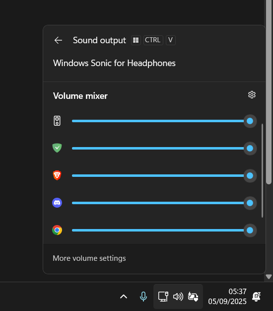The height and width of the screenshot is (311, 273).
Task: Mute the Google Chrome icon
Action: [x=57, y=230]
